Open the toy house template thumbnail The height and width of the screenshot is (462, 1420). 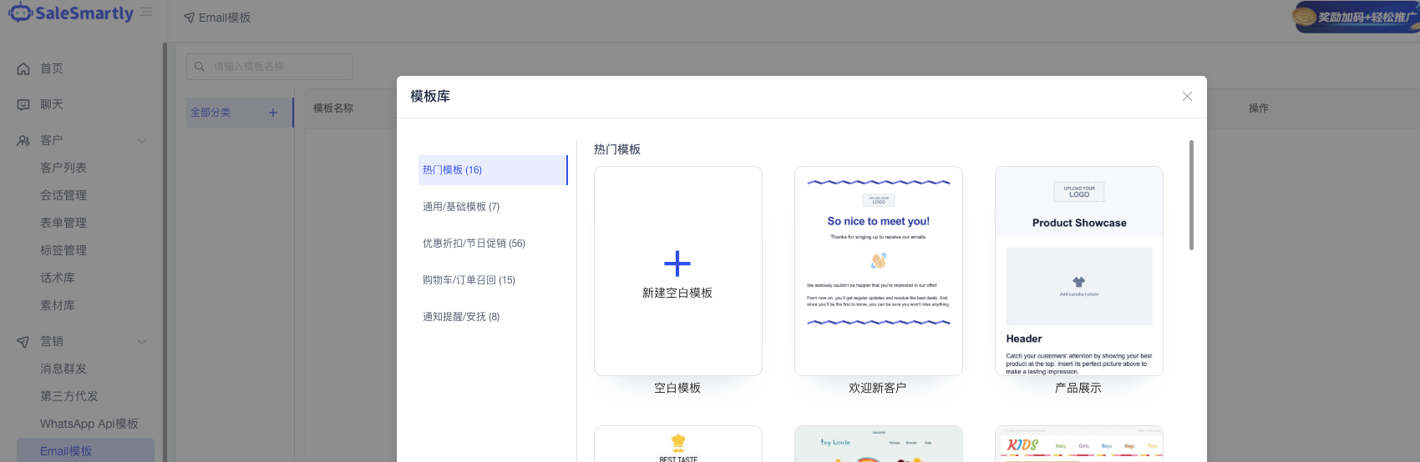(879, 444)
